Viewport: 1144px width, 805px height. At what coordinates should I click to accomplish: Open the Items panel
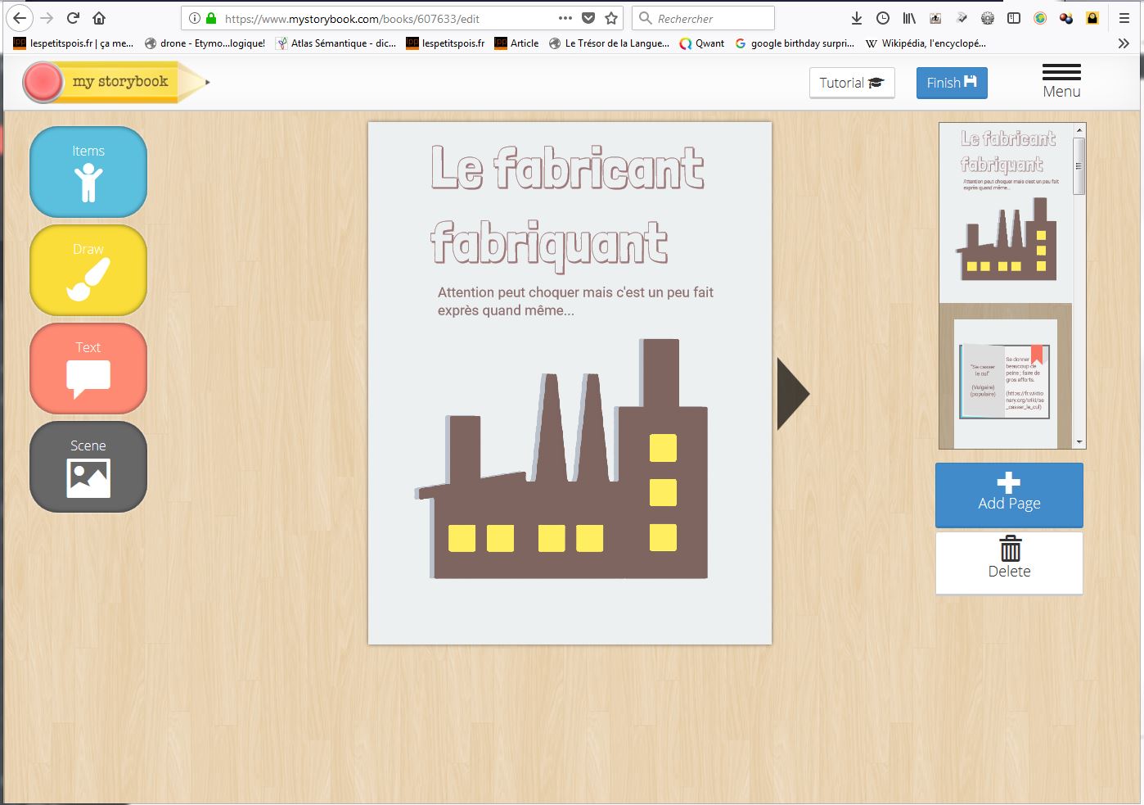tap(88, 172)
